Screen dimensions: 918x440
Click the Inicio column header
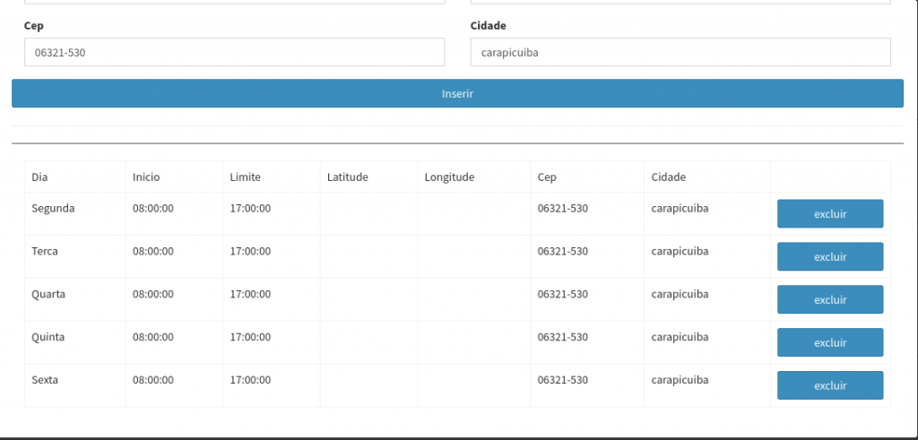point(146,177)
